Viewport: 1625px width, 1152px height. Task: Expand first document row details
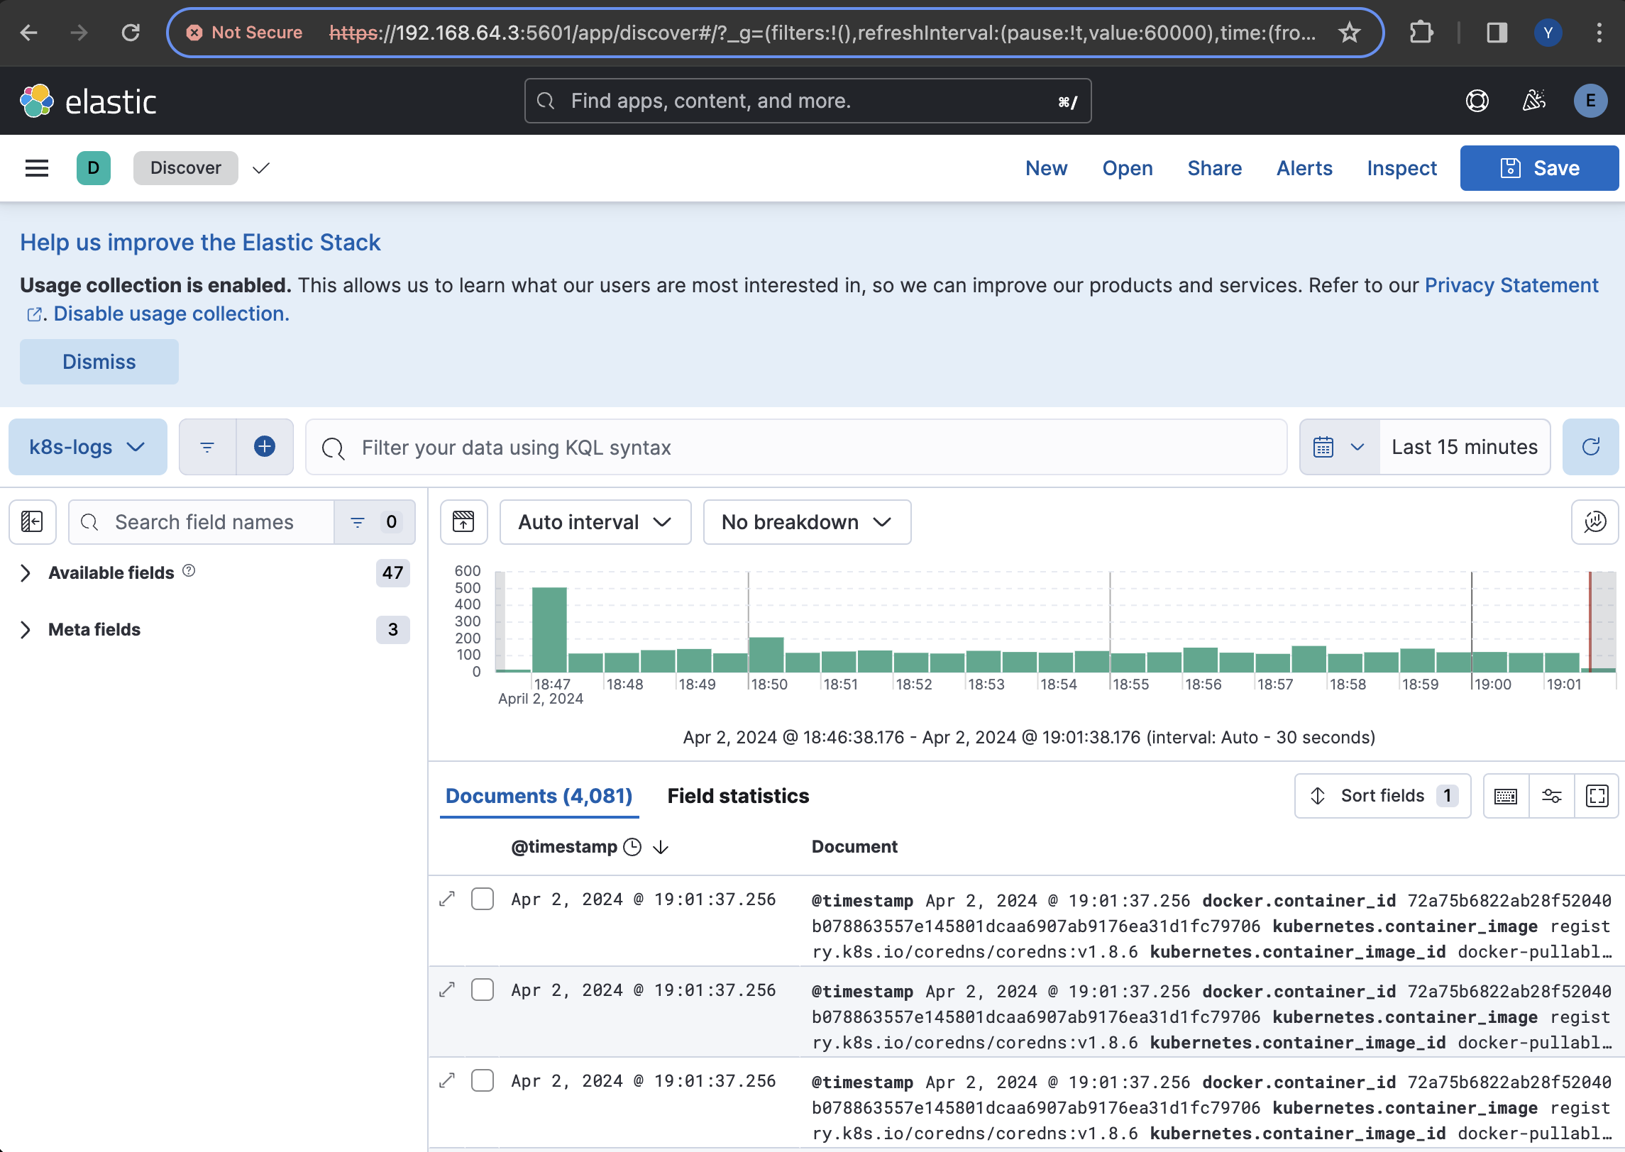[447, 899]
